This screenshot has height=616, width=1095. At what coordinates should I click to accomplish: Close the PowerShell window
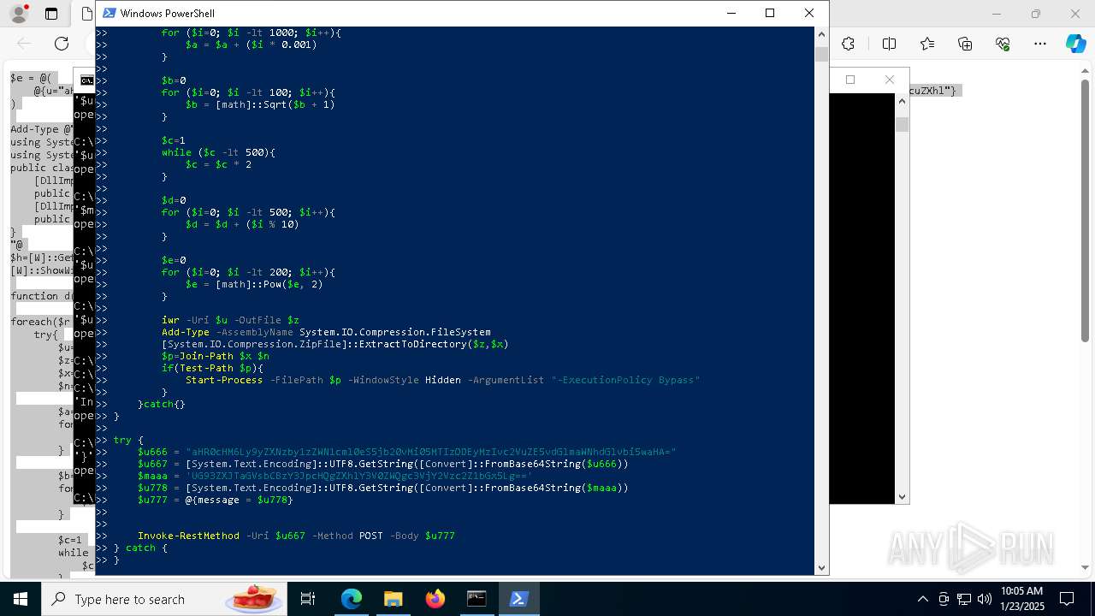809,13
